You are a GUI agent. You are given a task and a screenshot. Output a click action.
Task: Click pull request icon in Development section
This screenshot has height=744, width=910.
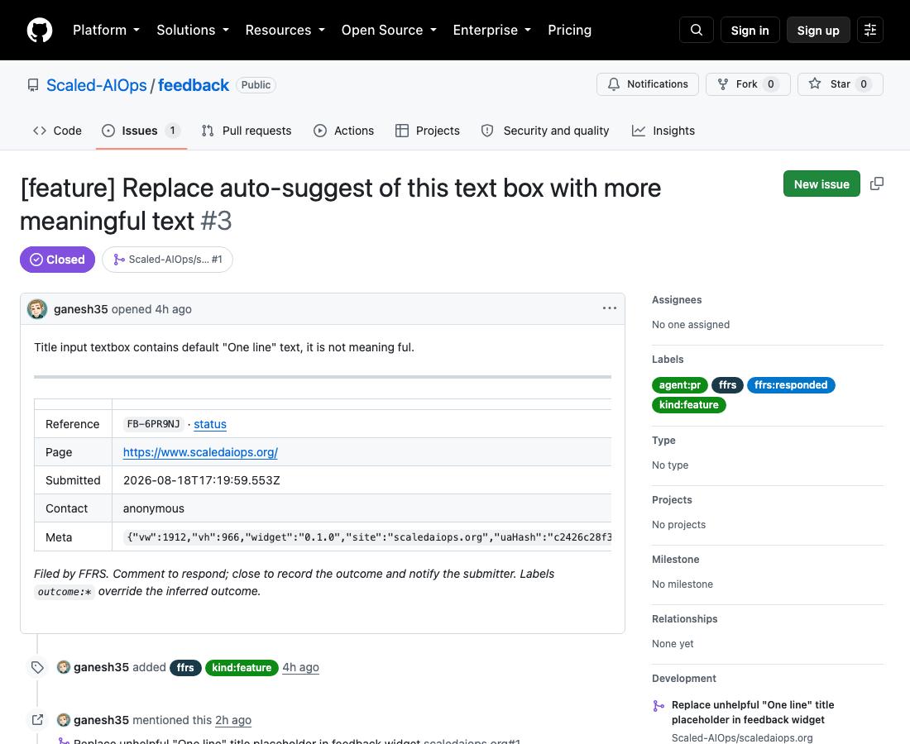[x=659, y=706]
